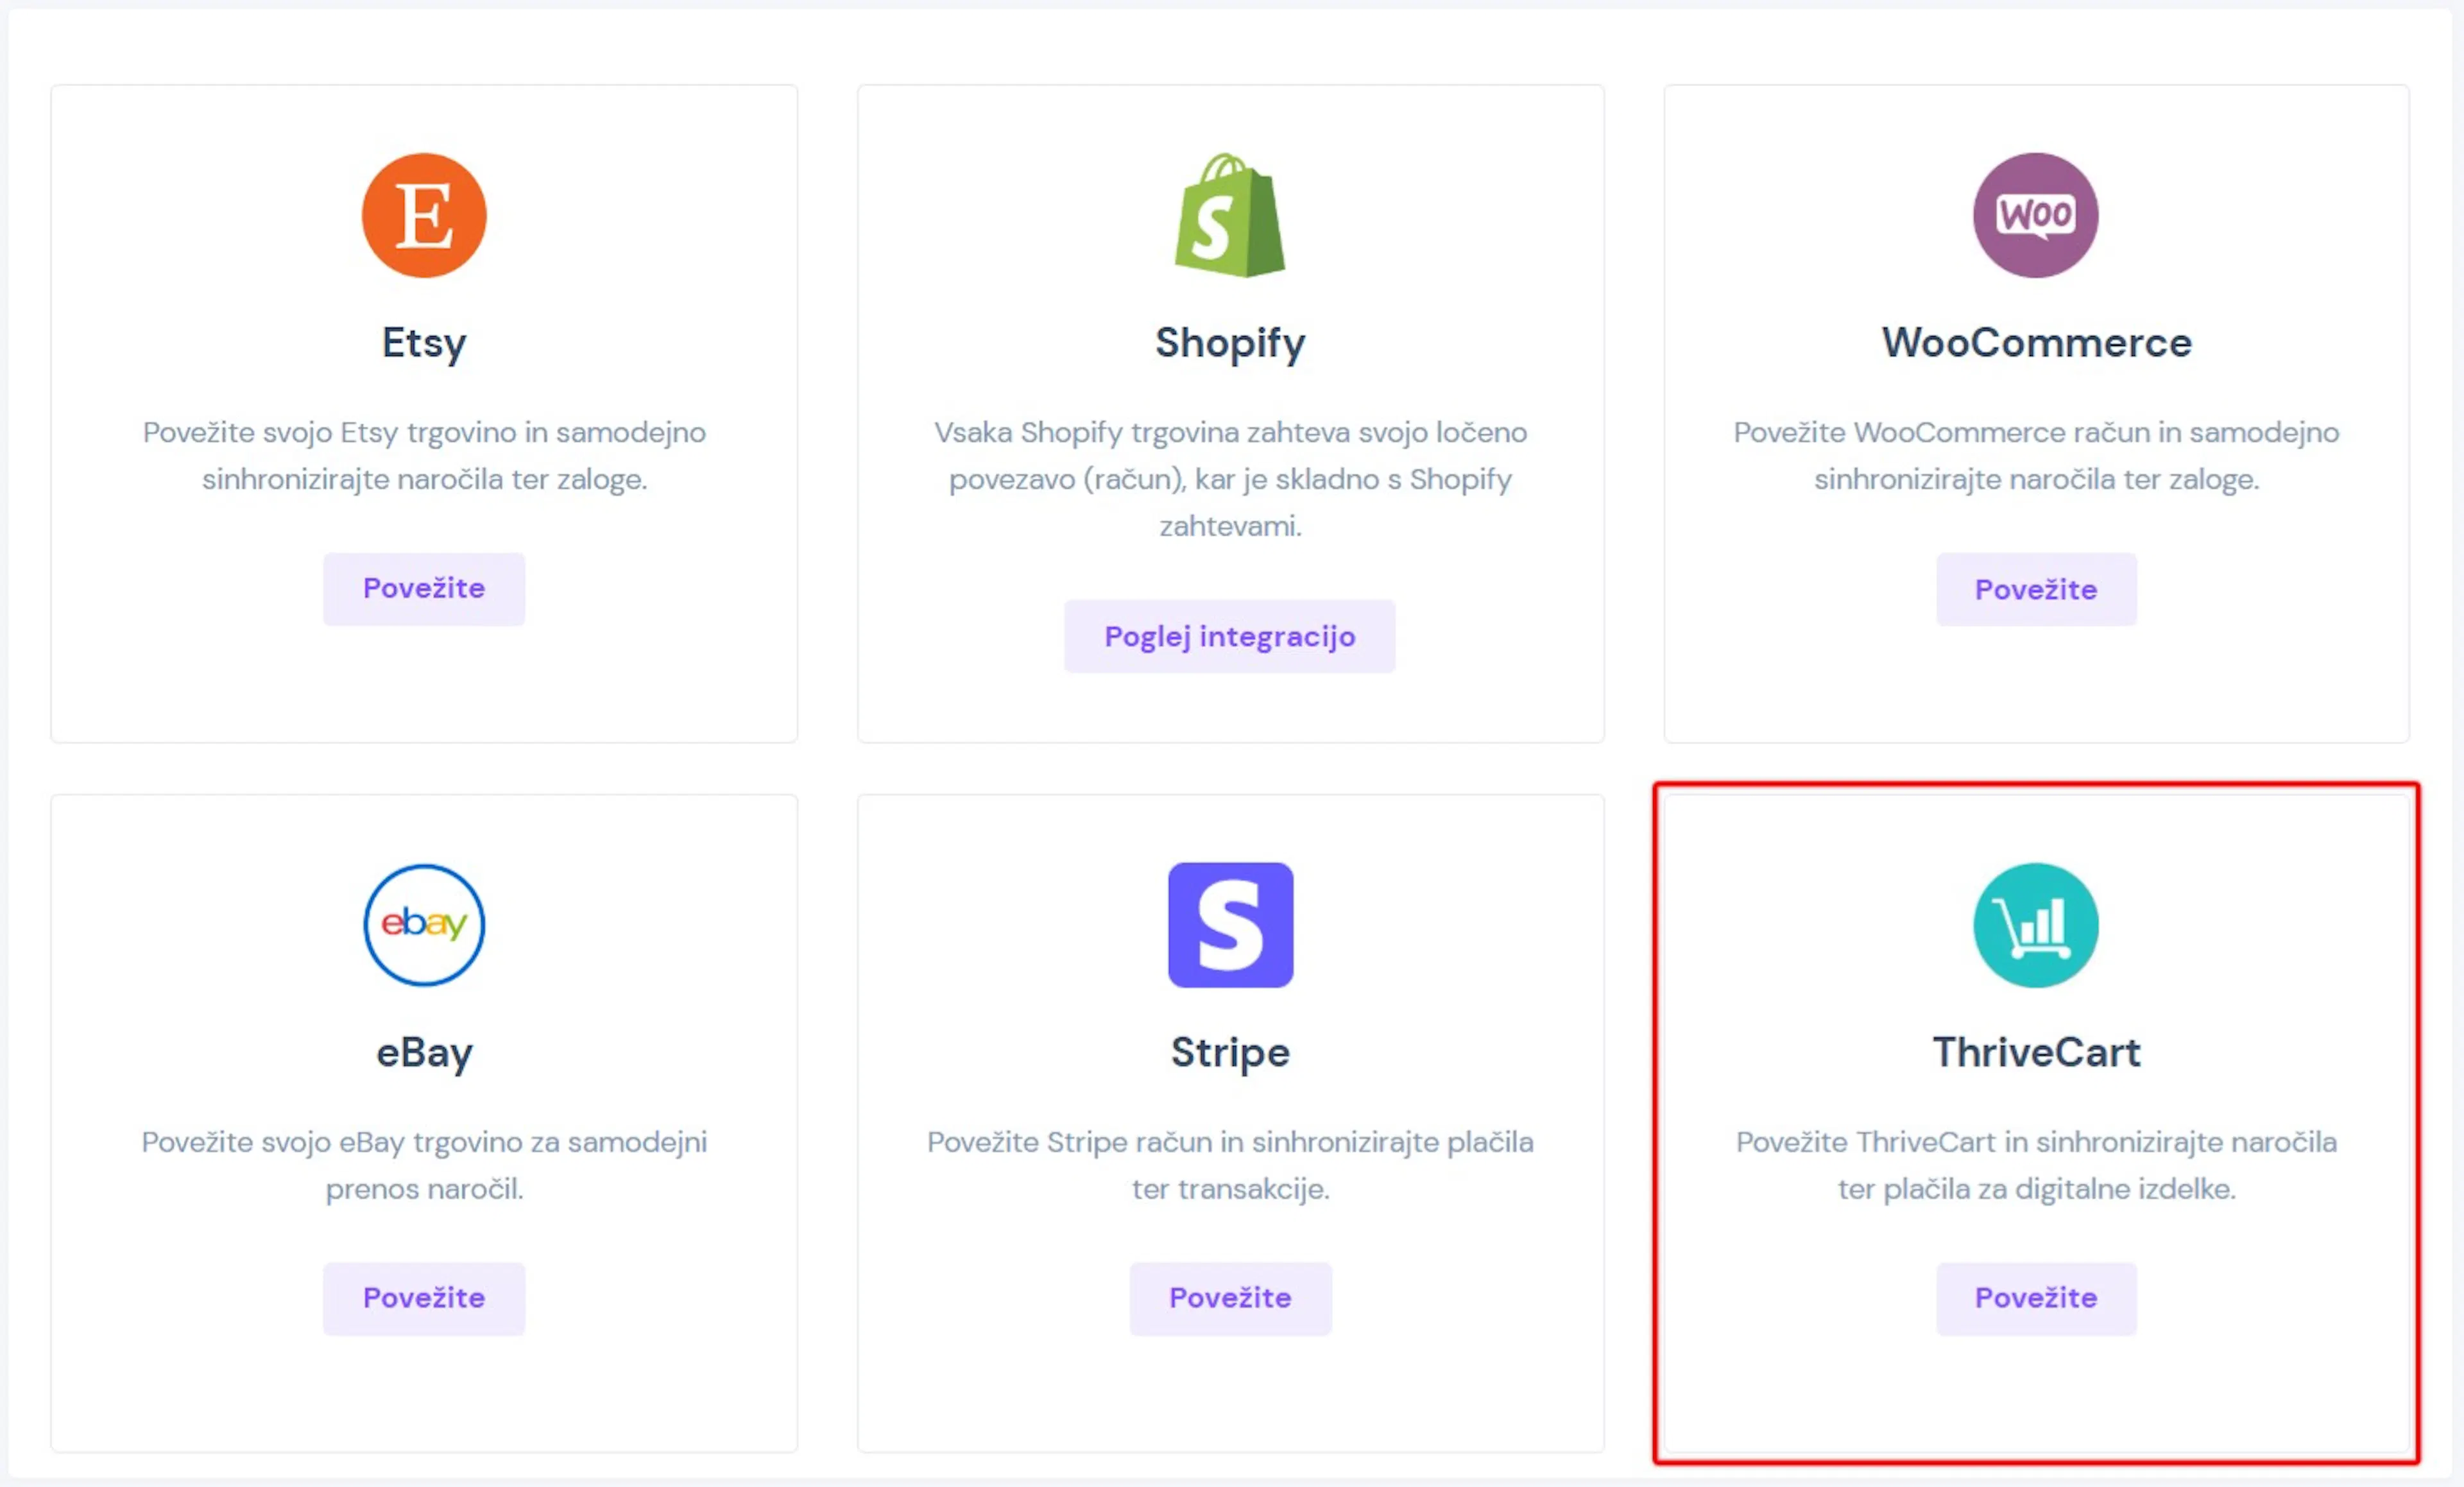
Task: Click the Shopify description paragraph
Action: [1230, 479]
